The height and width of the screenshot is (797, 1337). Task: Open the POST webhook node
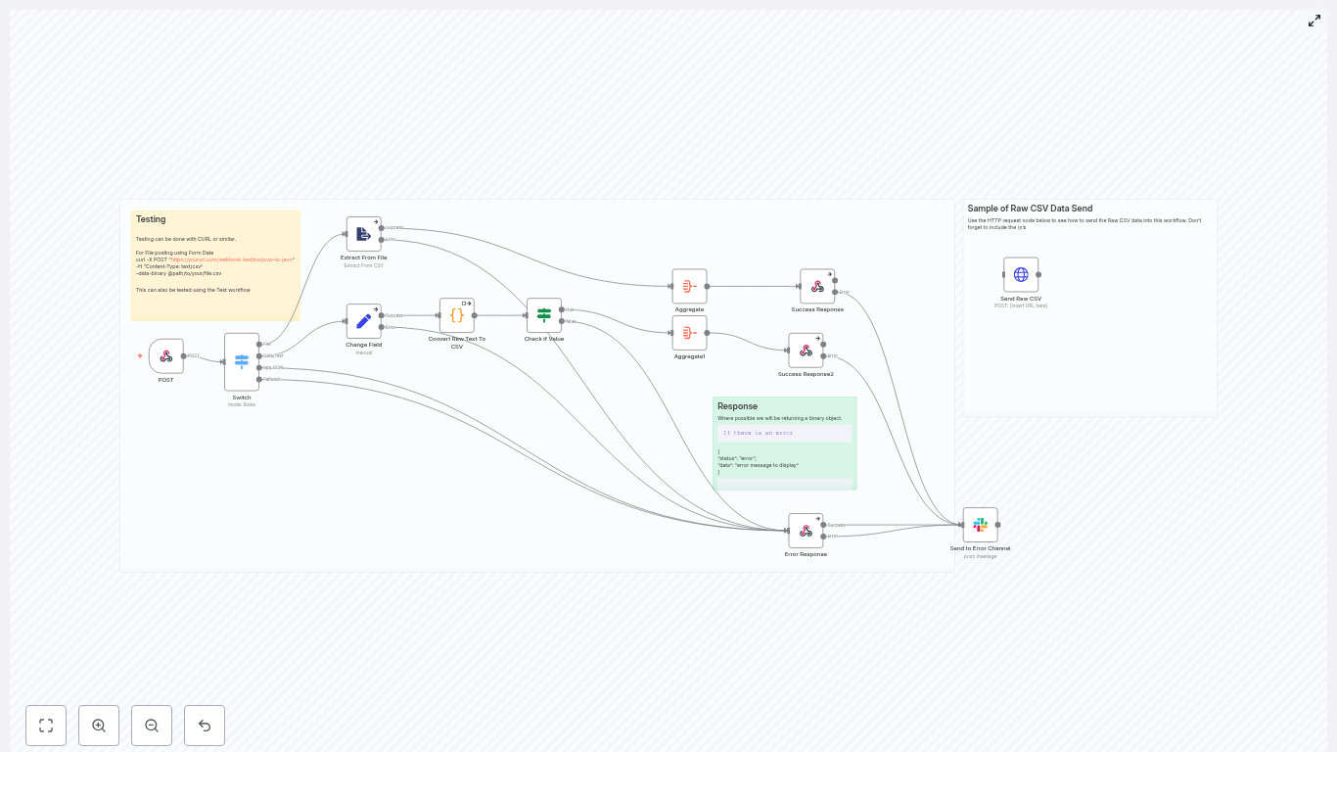click(x=166, y=355)
